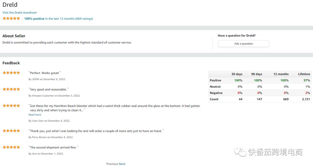313x166 pixels.
Task: Click 'By Amazon Customer on December 5, 2022'
Action: pos(54,96)
